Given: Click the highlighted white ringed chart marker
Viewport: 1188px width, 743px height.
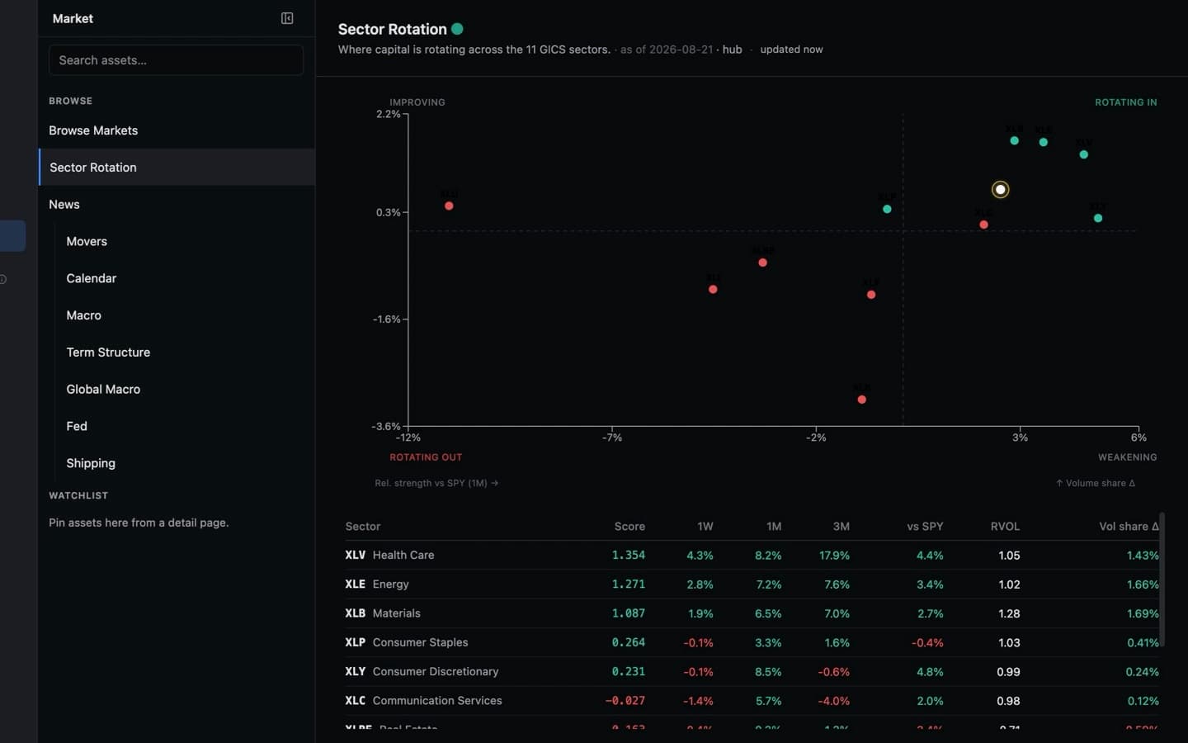Looking at the screenshot, I should pos(1000,189).
